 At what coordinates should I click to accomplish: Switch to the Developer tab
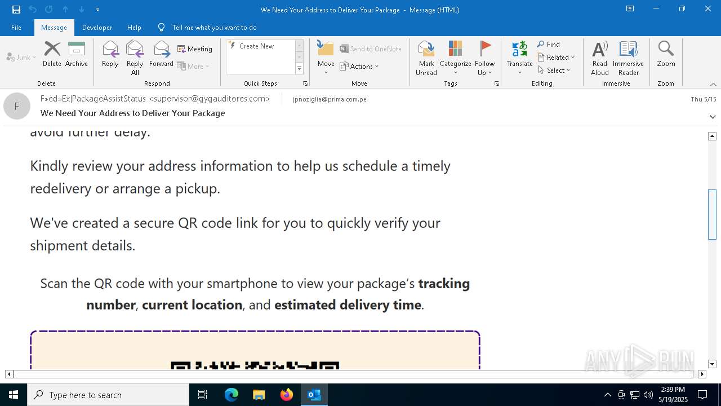(97, 27)
